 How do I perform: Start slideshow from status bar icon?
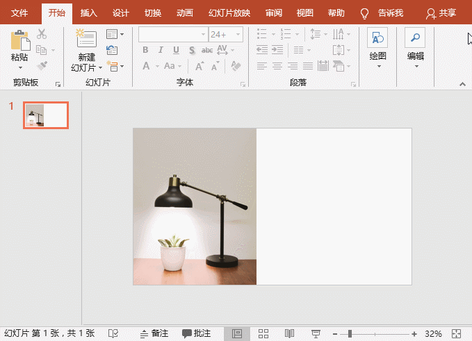(x=316, y=333)
